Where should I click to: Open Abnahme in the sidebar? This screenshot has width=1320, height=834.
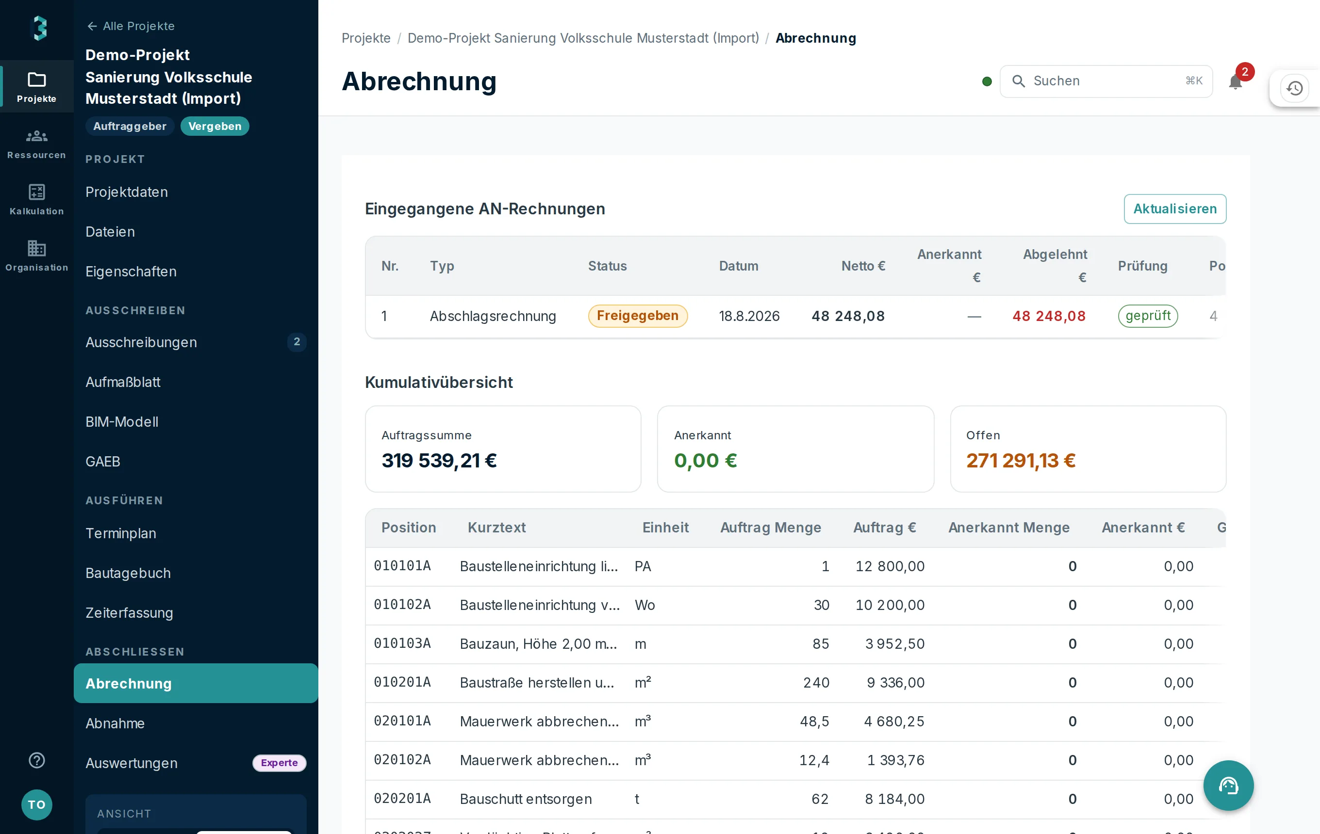(x=196, y=723)
